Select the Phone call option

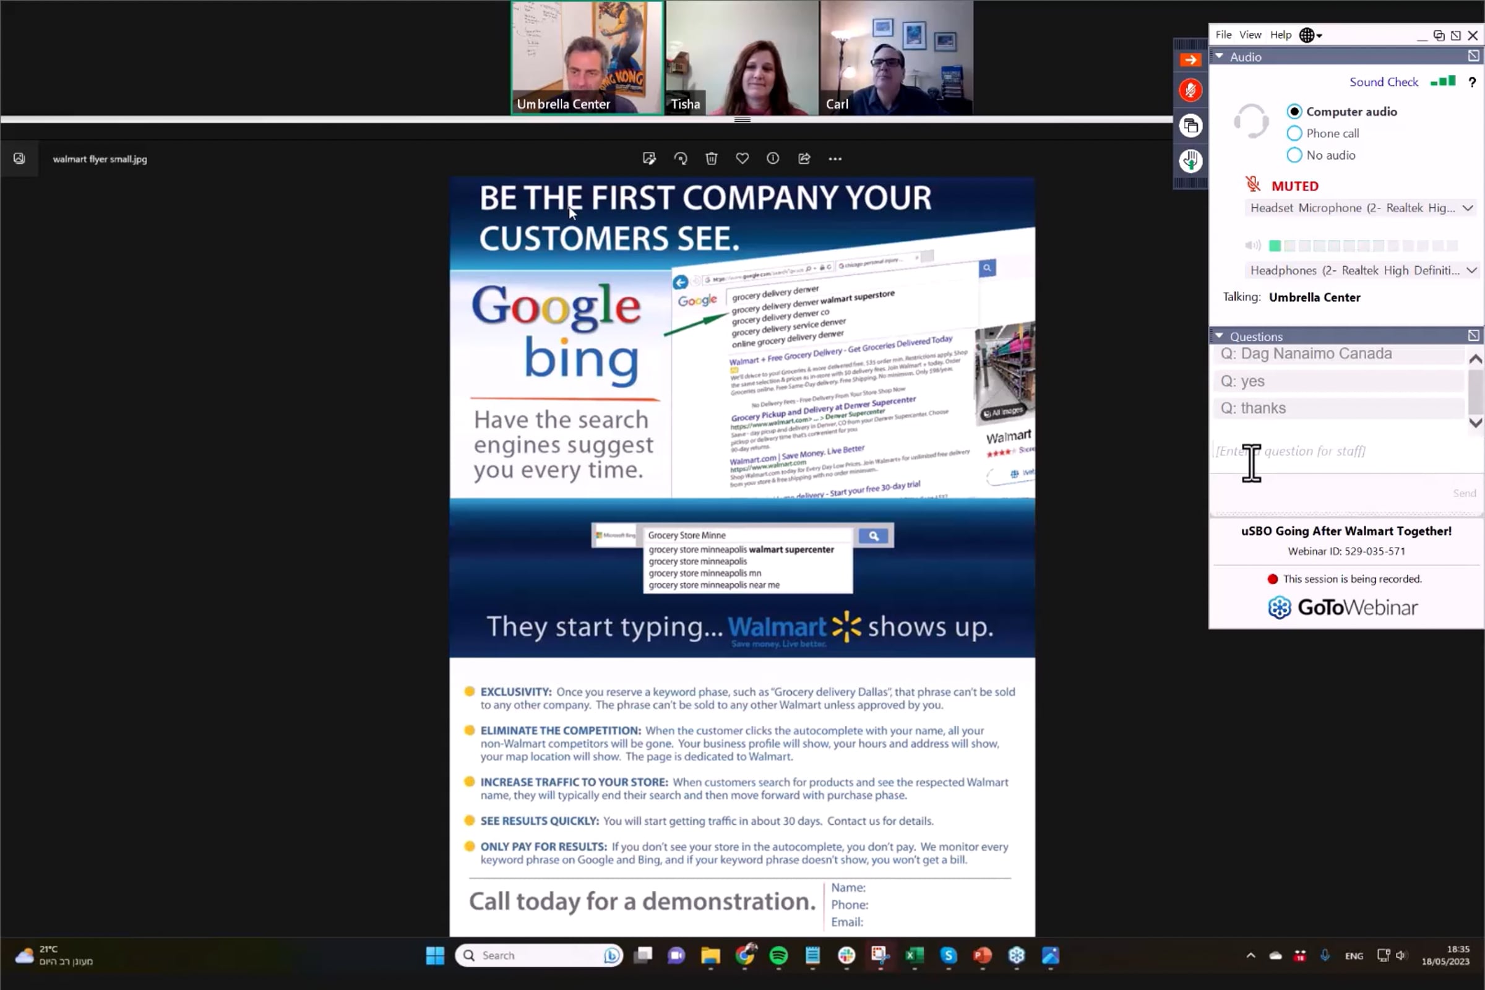(x=1294, y=133)
